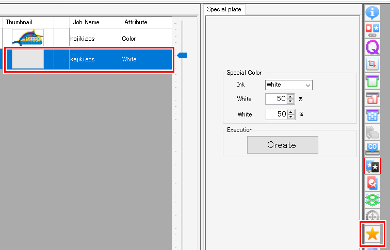
Task: Click the green frame layout icon
Action: [x=372, y=81]
